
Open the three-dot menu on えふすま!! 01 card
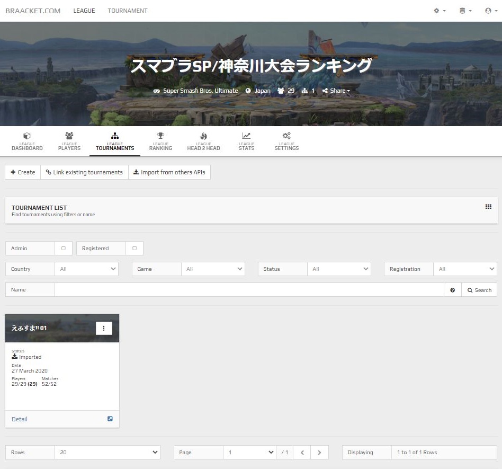click(104, 328)
